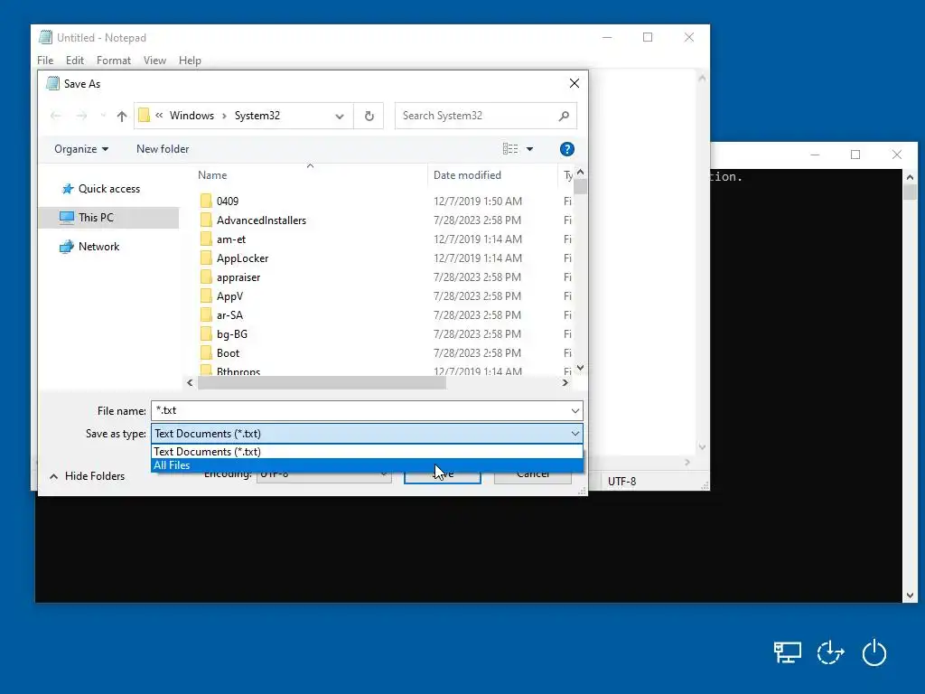Click Hide Folders expander
The height and width of the screenshot is (694, 925).
(x=88, y=476)
